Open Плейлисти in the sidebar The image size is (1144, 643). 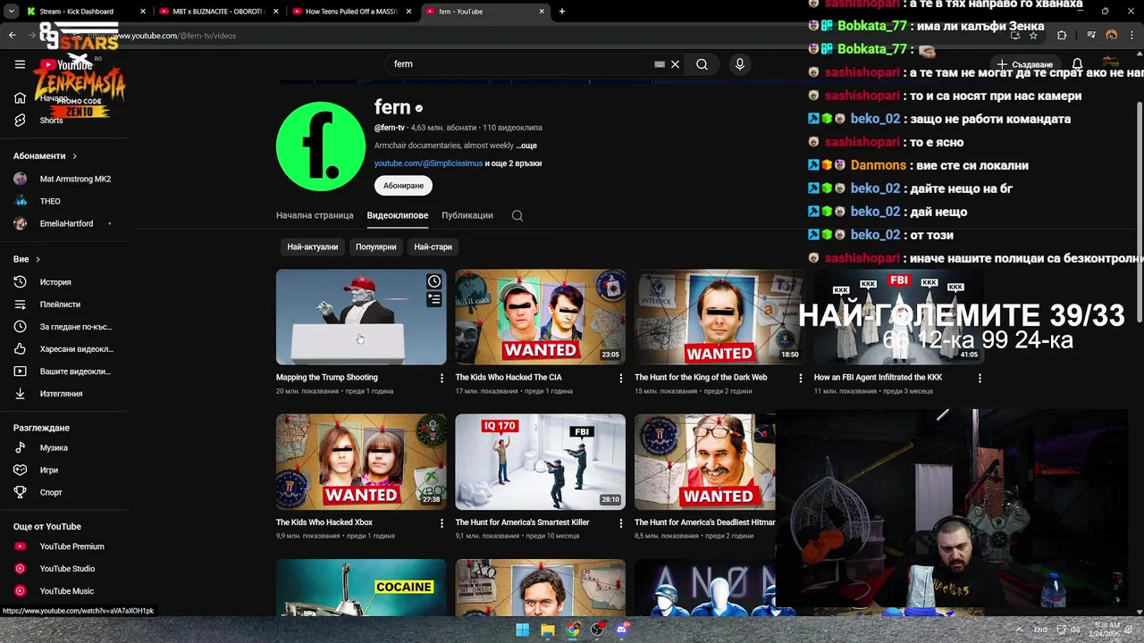click(64, 305)
